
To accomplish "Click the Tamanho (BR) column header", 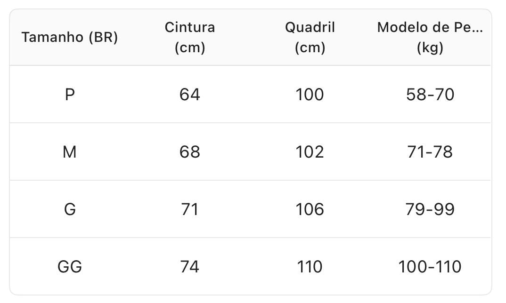I will coord(70,38).
